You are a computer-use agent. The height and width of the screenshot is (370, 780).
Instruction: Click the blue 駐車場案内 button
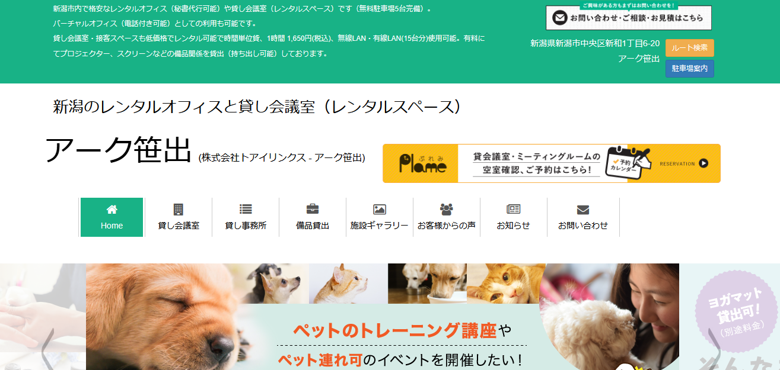[x=689, y=69]
